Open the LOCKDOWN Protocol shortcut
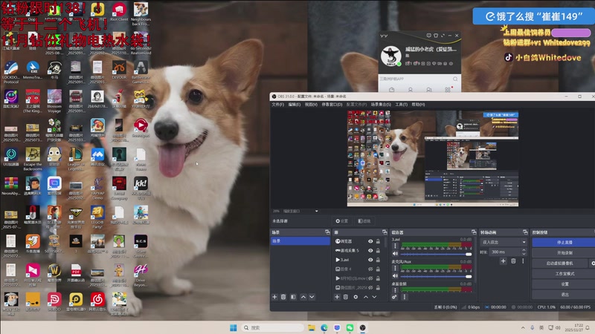The height and width of the screenshot is (334, 595). [11, 73]
